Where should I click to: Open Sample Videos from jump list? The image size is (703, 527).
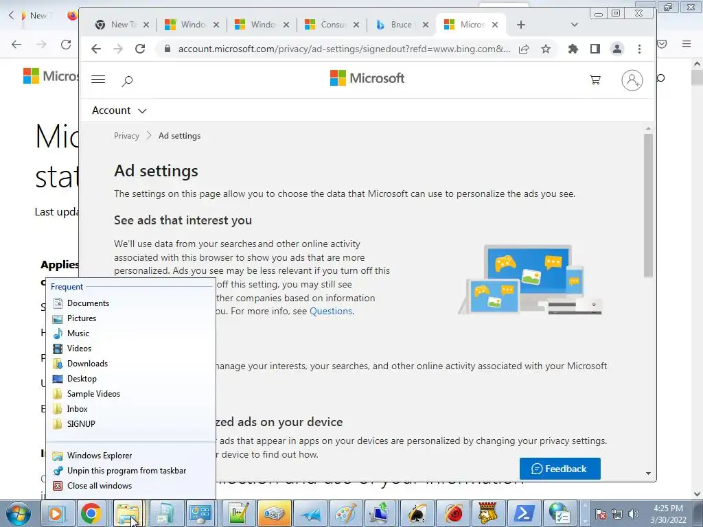[130, 393]
